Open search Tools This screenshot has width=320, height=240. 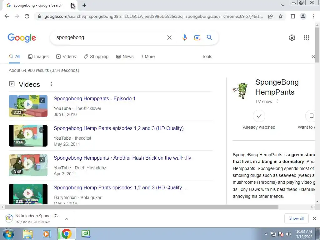(207, 57)
